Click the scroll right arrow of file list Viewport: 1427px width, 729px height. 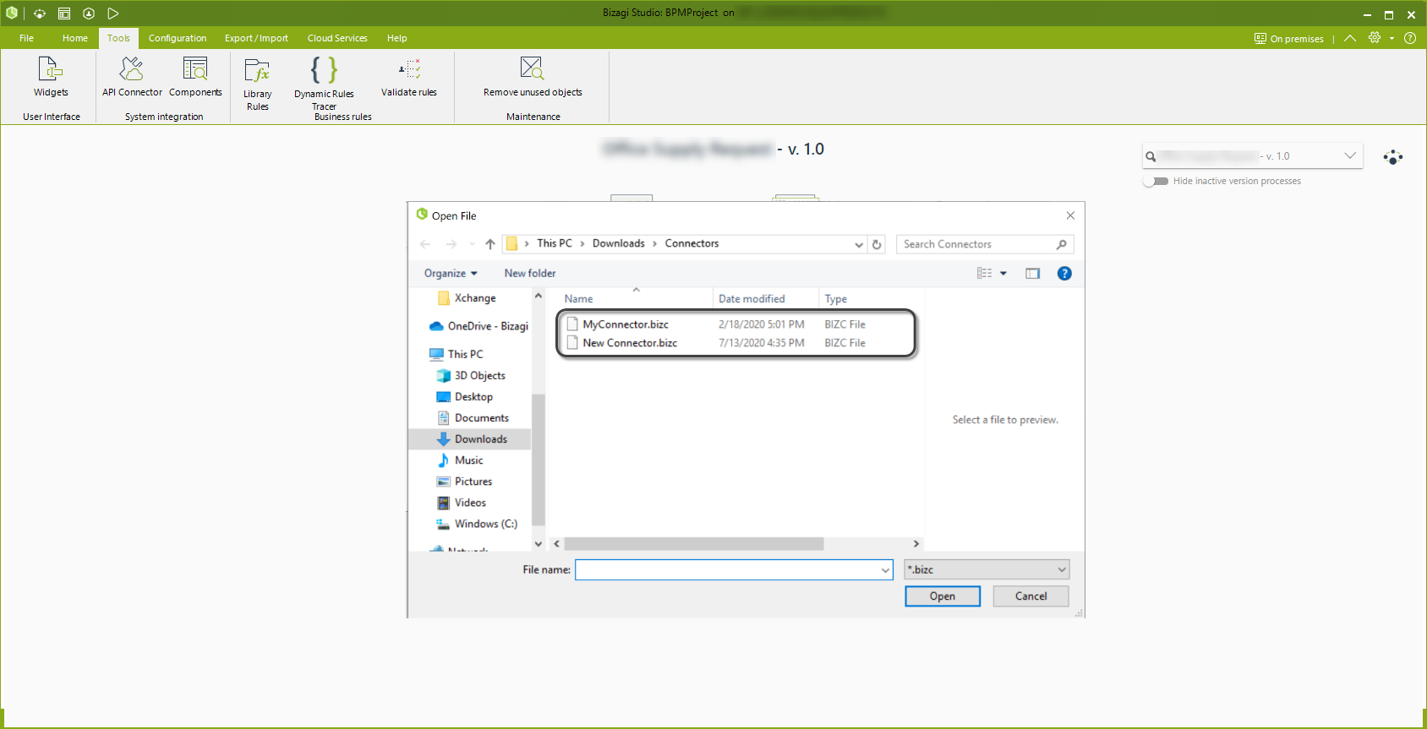pyautogui.click(x=916, y=544)
